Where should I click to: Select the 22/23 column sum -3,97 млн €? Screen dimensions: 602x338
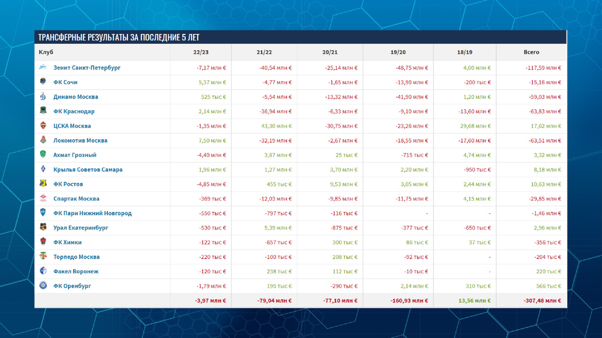coord(210,300)
